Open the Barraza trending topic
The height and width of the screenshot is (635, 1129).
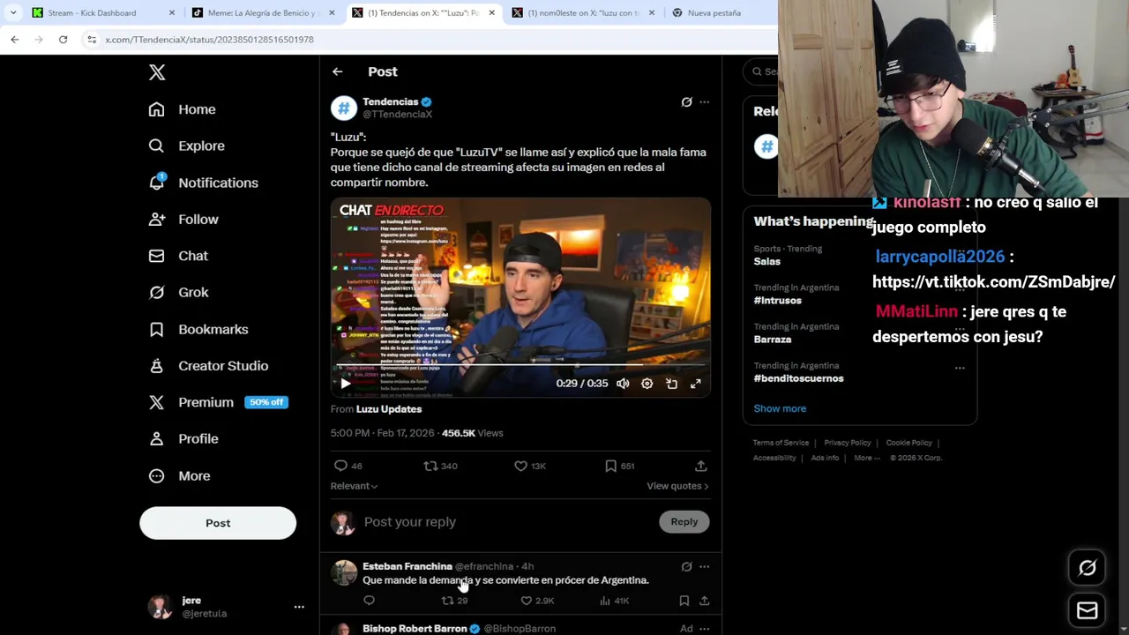[x=772, y=340]
